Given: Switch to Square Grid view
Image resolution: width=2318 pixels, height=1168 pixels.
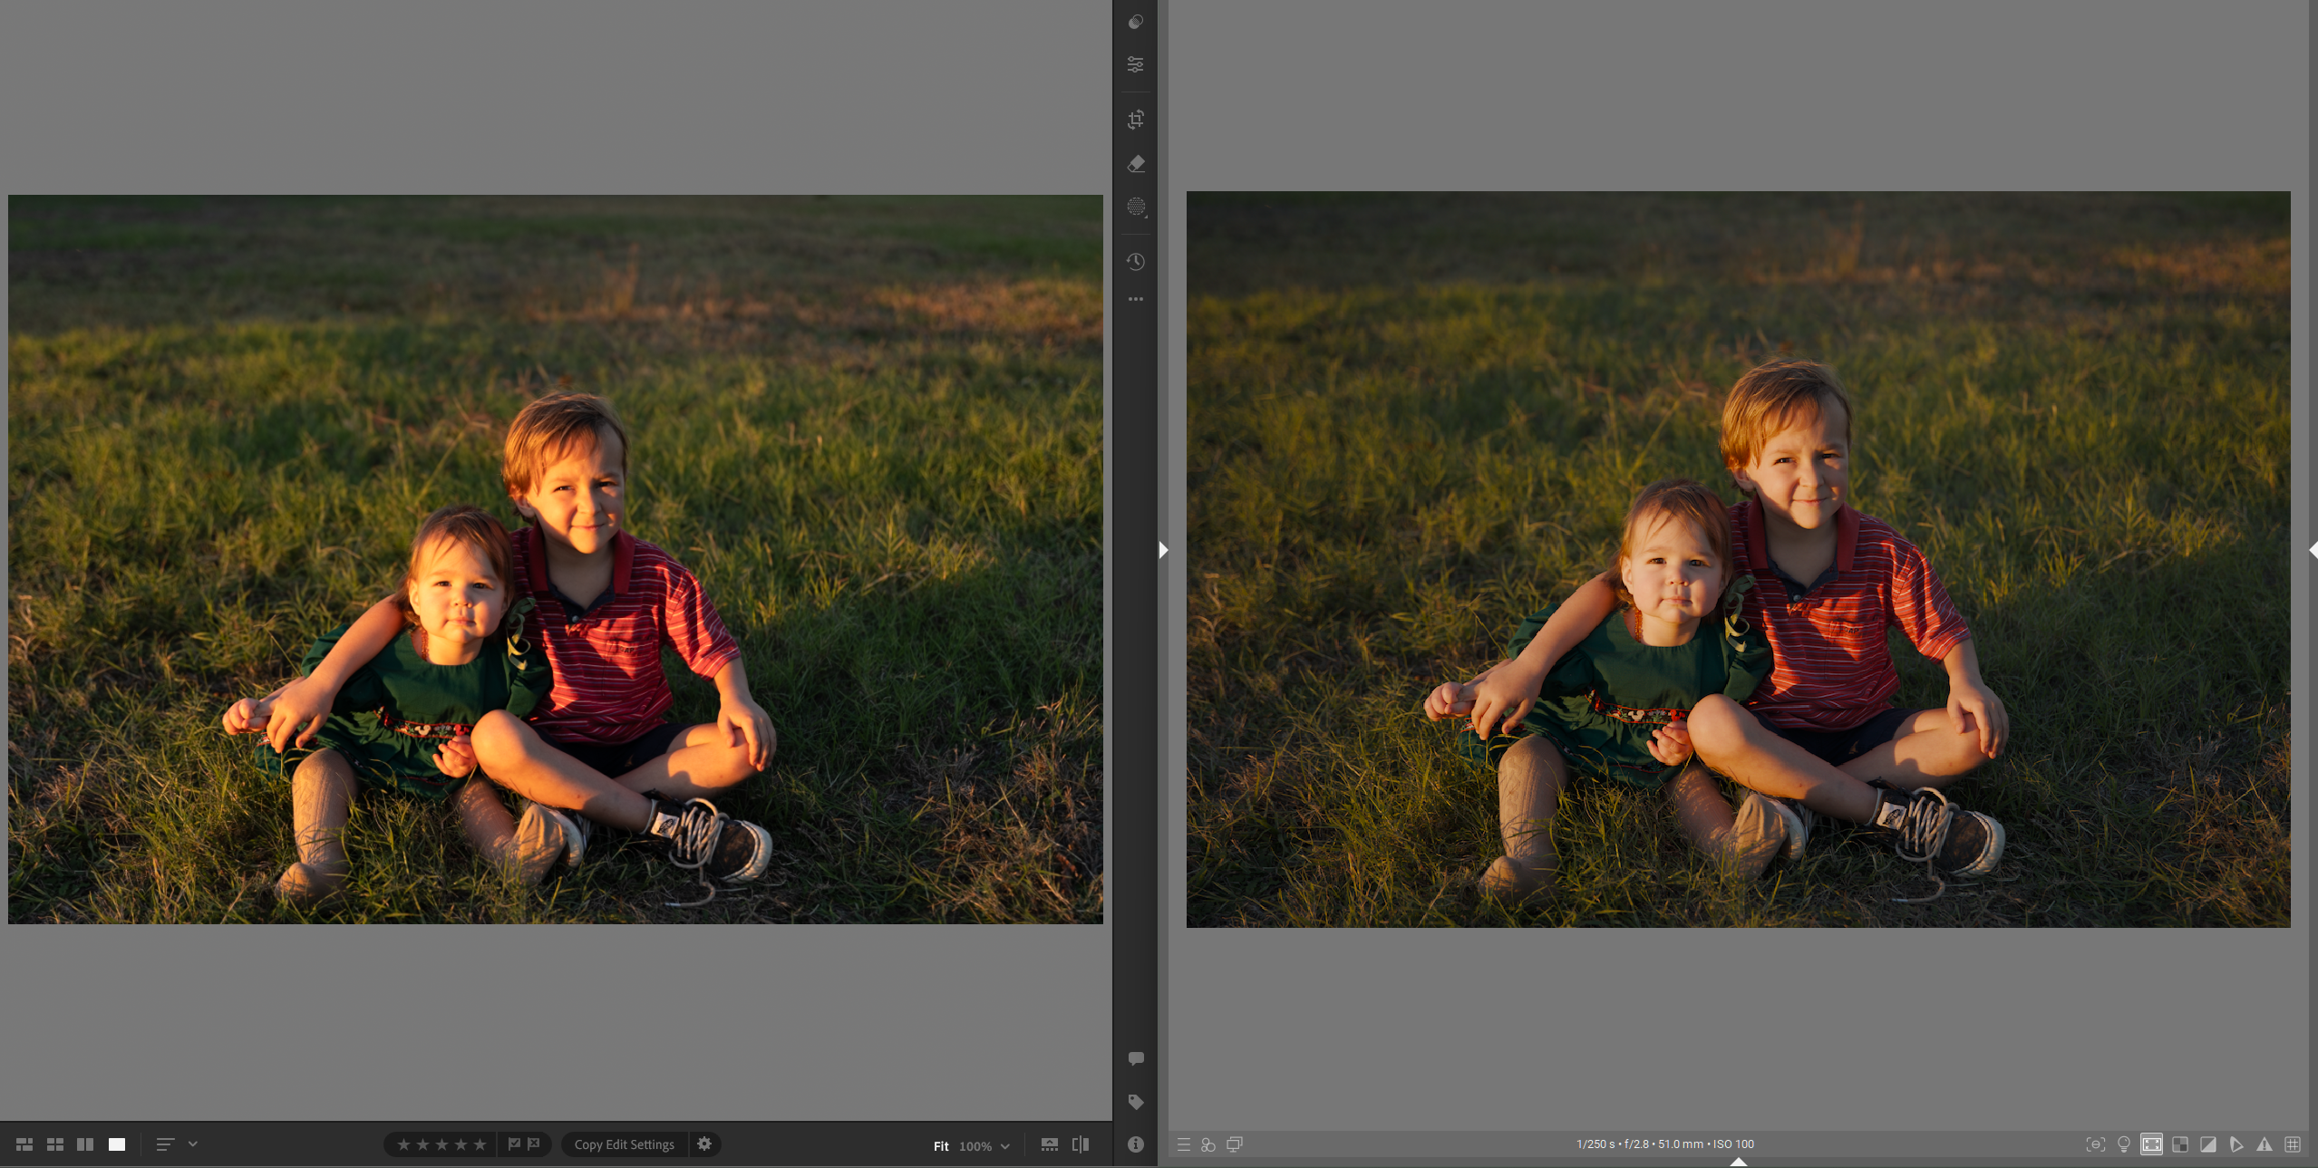Looking at the screenshot, I should pyautogui.click(x=55, y=1144).
